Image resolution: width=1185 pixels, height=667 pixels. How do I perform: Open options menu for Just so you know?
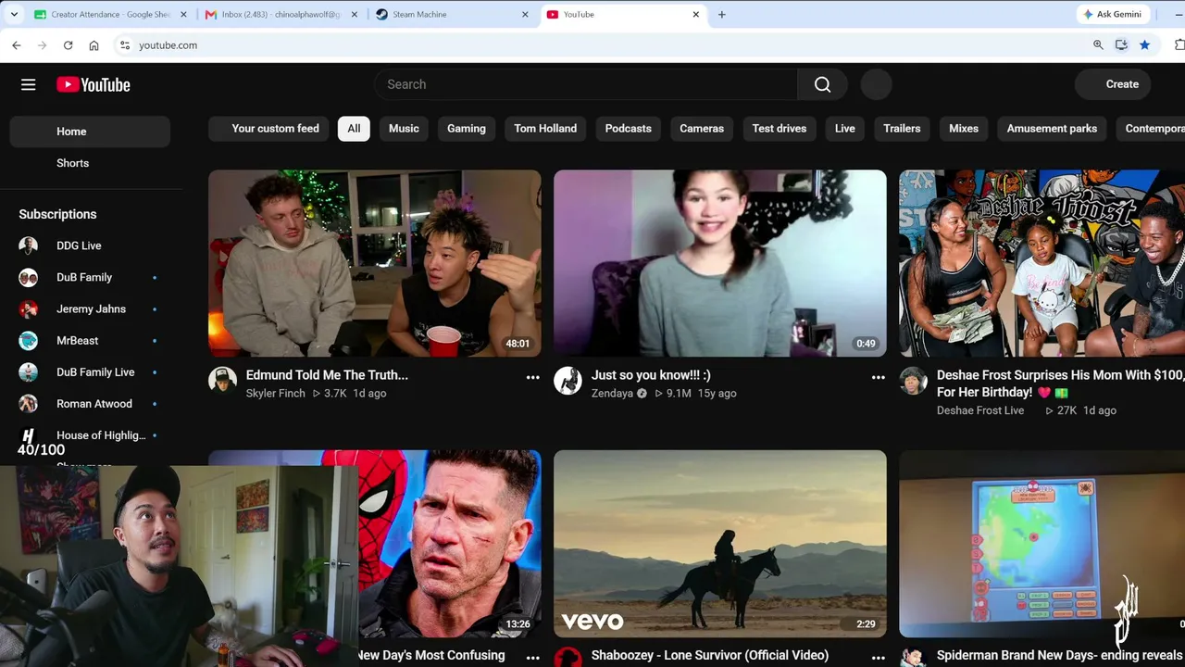click(878, 377)
